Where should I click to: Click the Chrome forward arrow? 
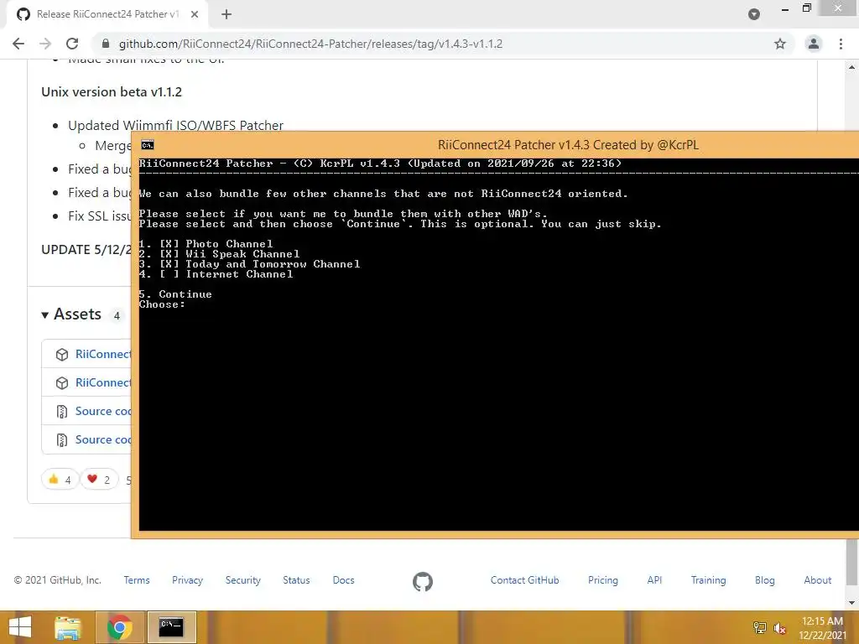coord(45,44)
